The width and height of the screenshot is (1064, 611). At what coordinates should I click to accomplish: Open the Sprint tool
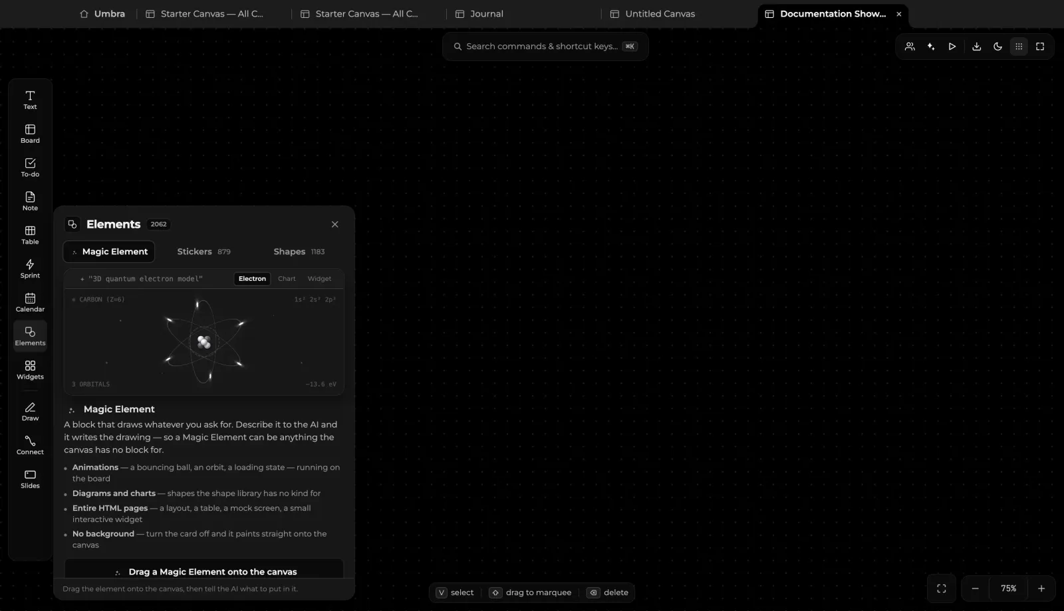coord(30,269)
